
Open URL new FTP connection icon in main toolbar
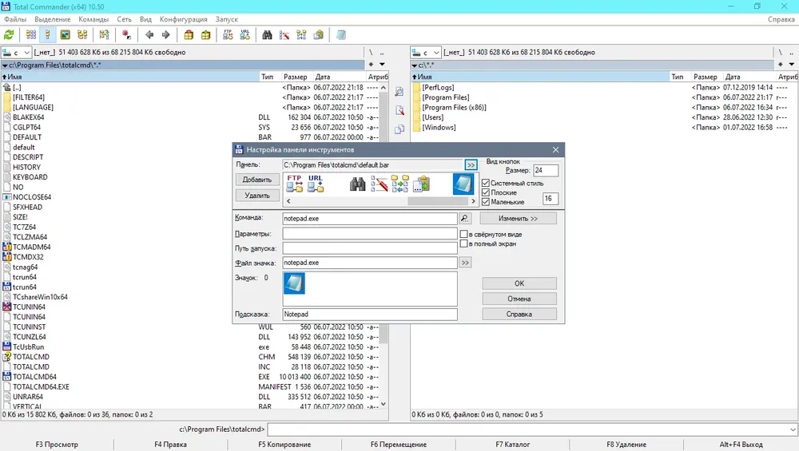pos(245,34)
